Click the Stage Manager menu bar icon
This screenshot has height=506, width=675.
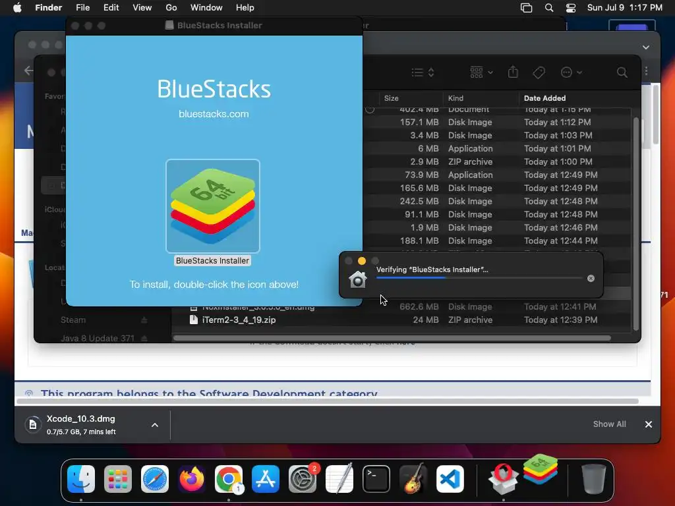(526, 8)
